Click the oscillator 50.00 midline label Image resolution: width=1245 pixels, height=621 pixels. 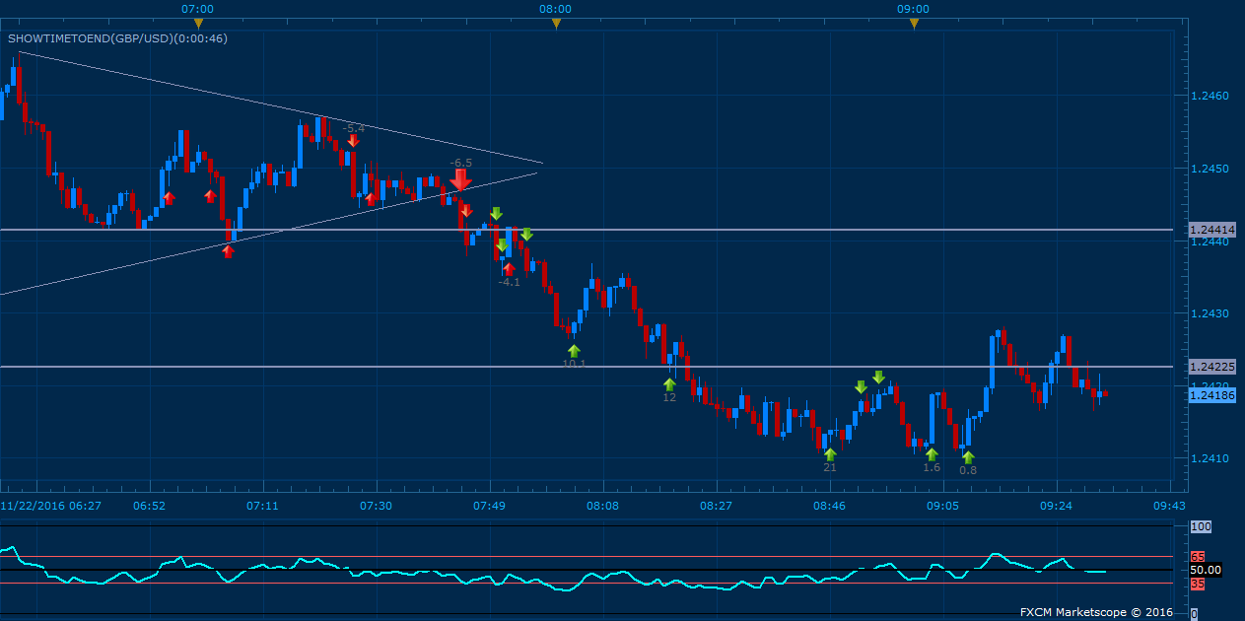click(1206, 570)
